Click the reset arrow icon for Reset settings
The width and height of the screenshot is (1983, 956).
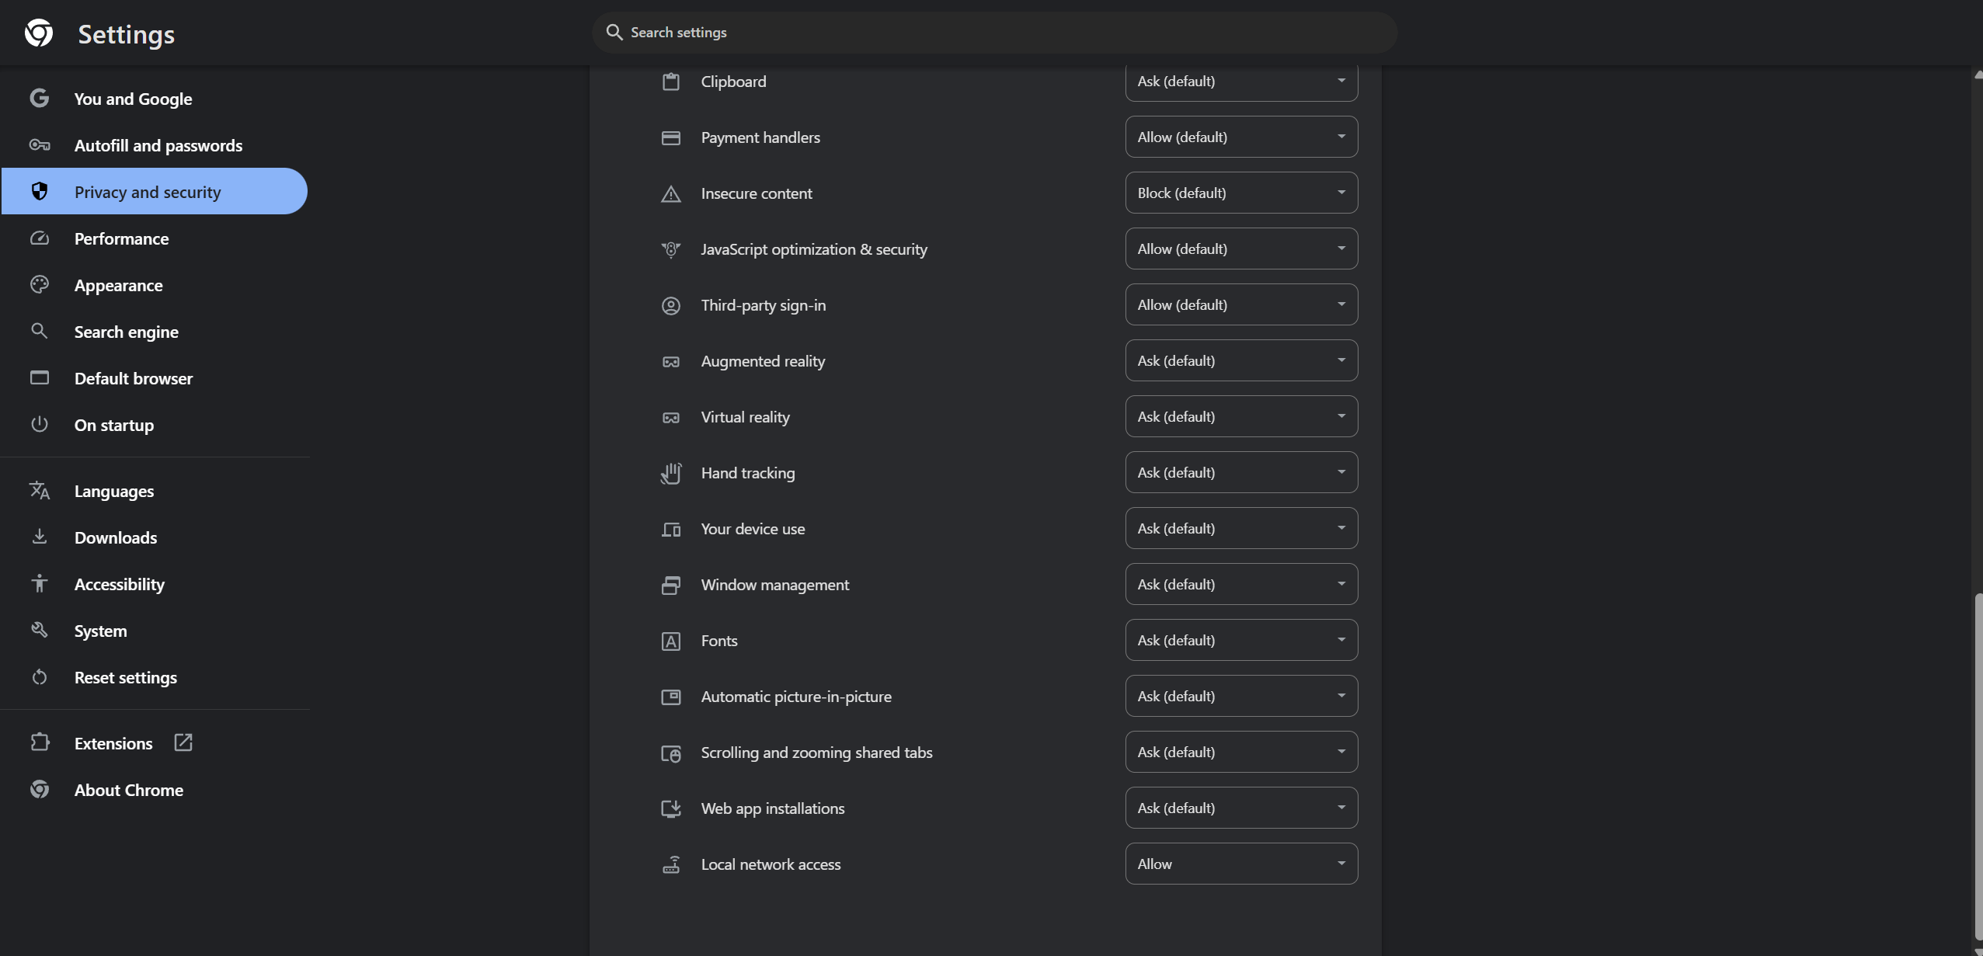coord(40,676)
